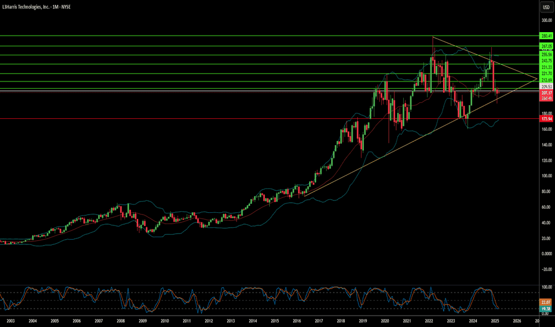Click the red 207.17 current price label
This screenshot has height=327, width=555.
pyautogui.click(x=546, y=93)
